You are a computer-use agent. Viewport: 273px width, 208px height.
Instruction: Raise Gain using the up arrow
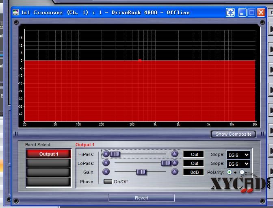175,172
